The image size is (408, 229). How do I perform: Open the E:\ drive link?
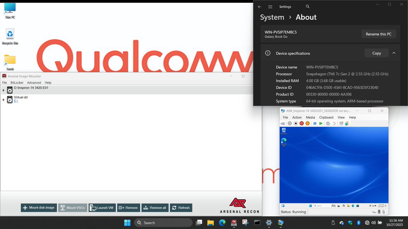tap(16, 101)
